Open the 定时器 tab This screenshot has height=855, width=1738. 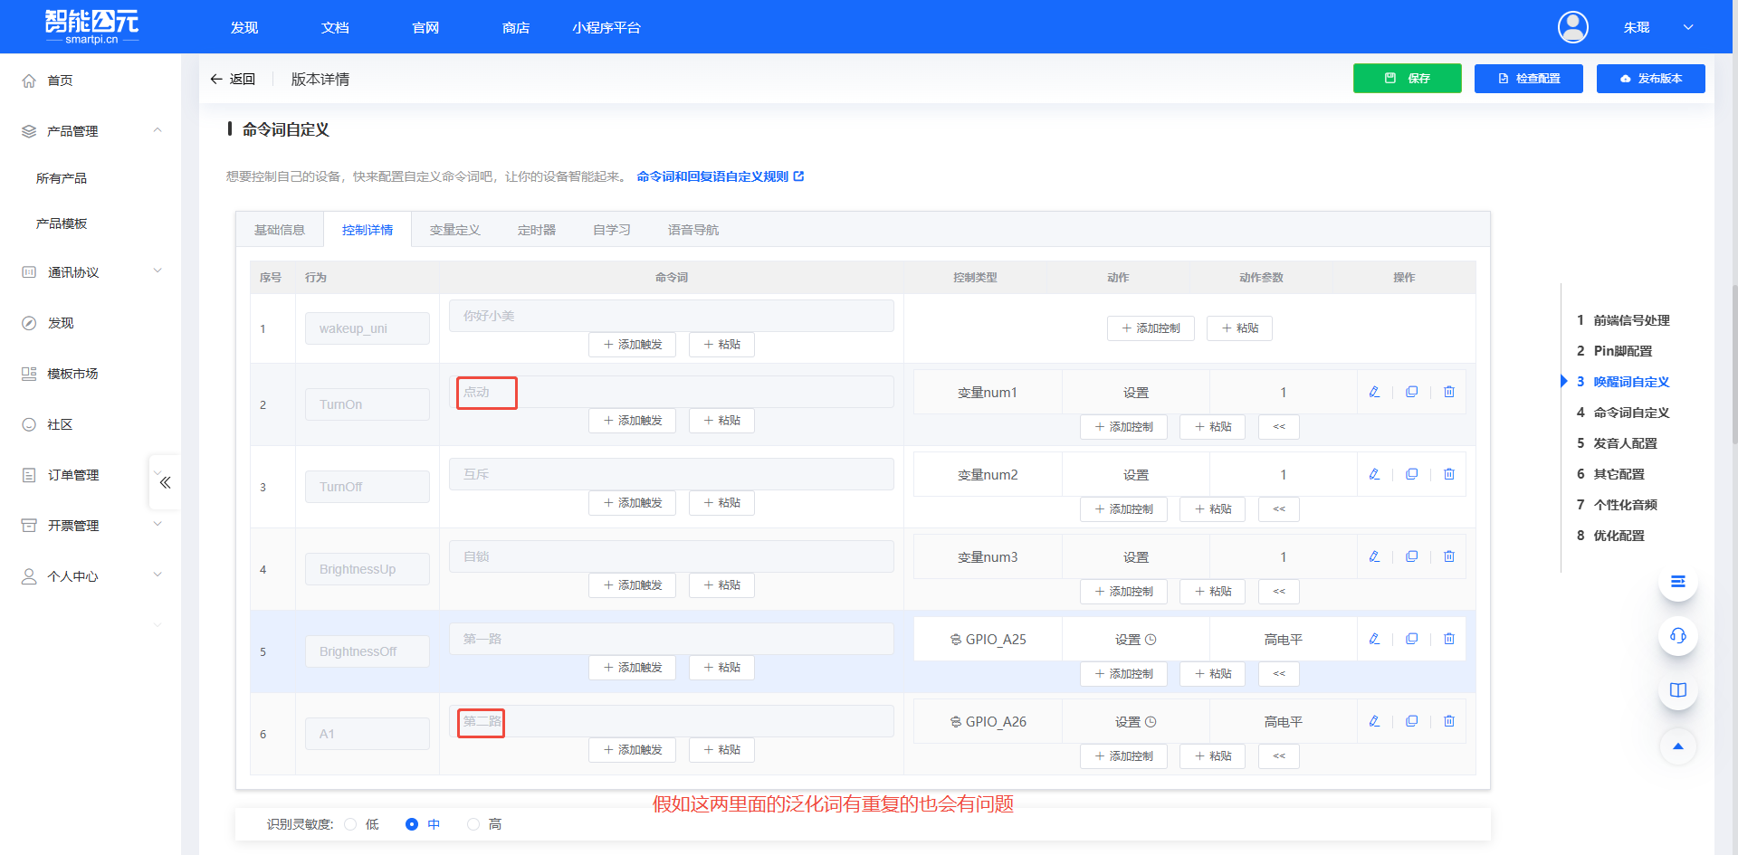point(536,229)
